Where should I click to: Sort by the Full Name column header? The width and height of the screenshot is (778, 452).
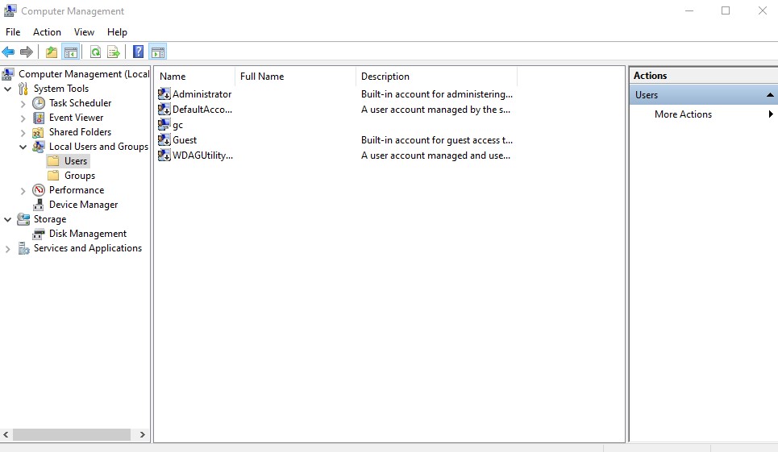(295, 77)
